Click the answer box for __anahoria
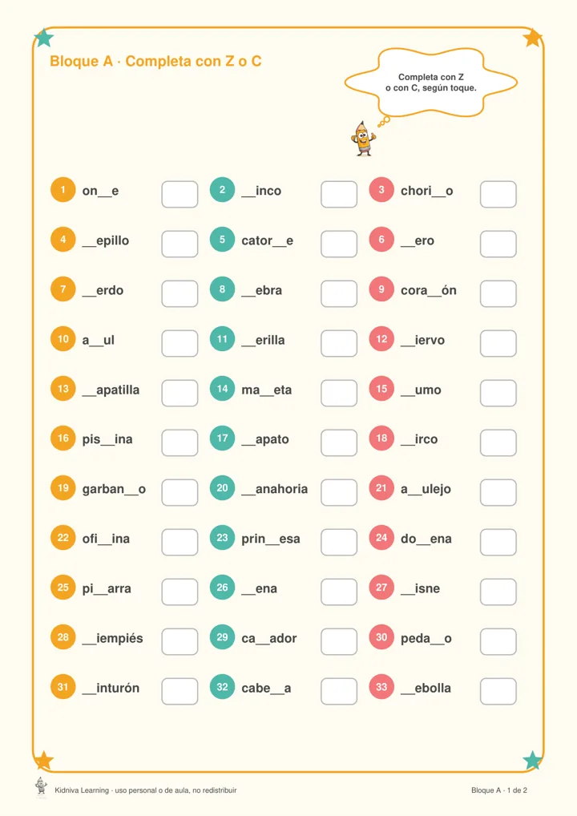Viewport: 577px width, 816px height. point(339,492)
